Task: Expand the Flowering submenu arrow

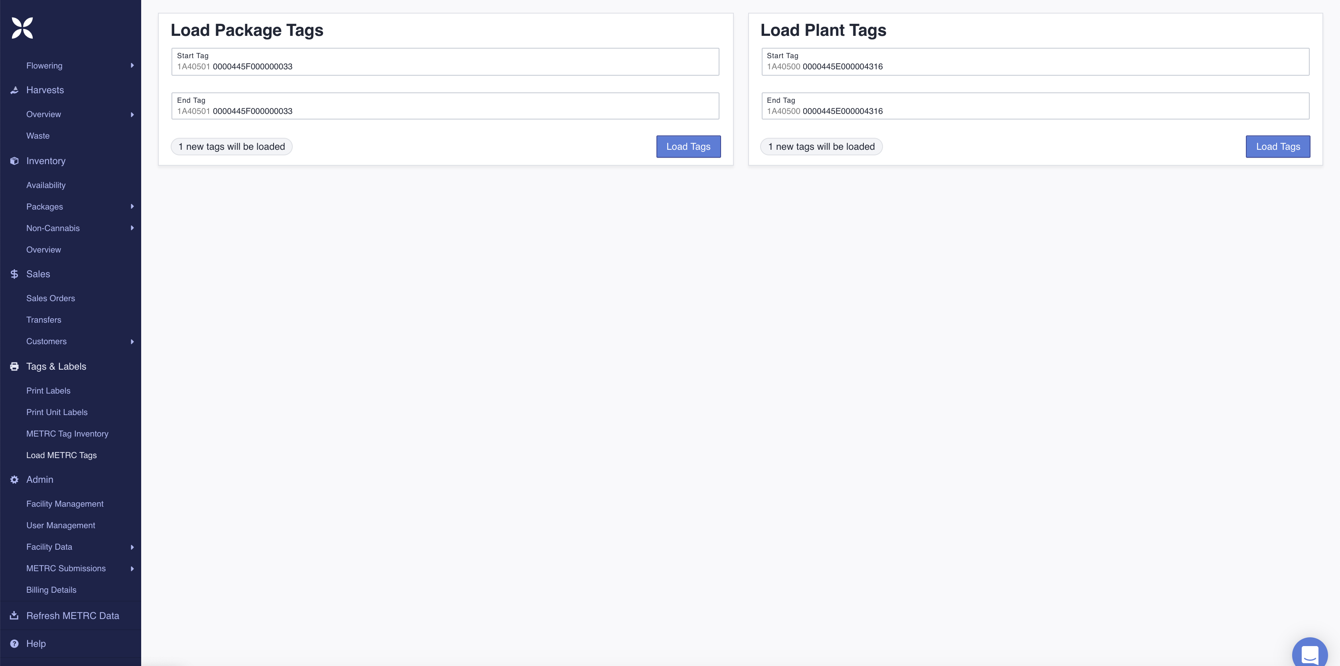Action: pyautogui.click(x=132, y=65)
